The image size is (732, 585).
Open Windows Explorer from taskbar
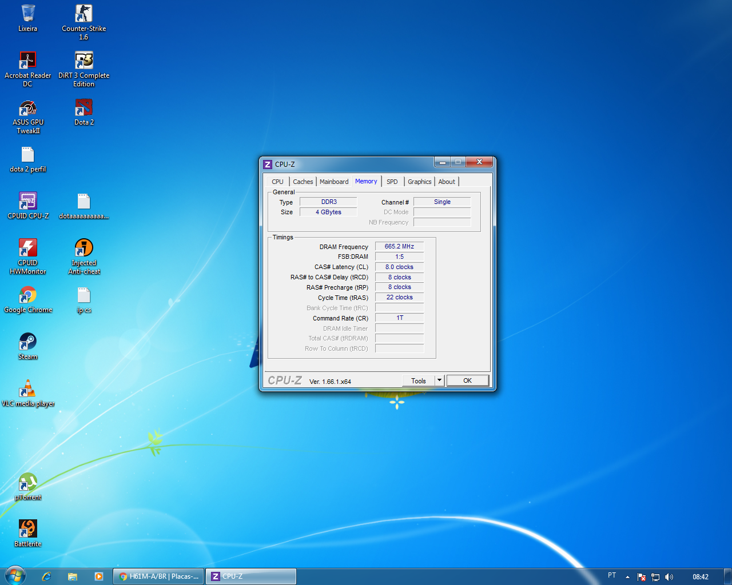click(73, 576)
